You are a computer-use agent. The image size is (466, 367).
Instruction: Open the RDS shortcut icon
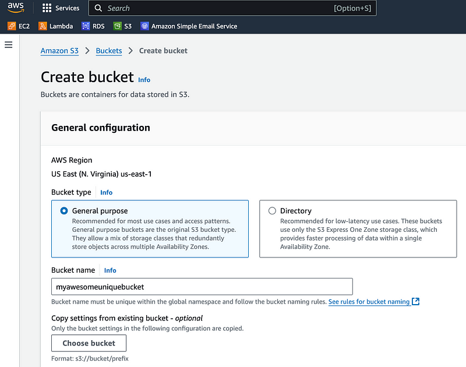[x=86, y=26]
